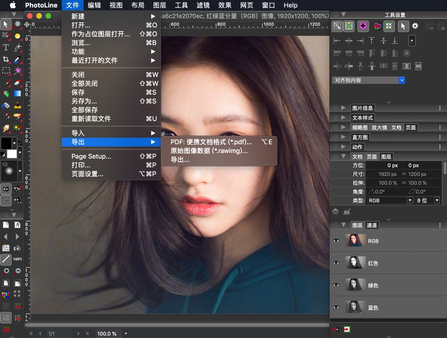Hide the 红色 channel
This screenshot has width=447, height=338.
pyautogui.click(x=336, y=262)
